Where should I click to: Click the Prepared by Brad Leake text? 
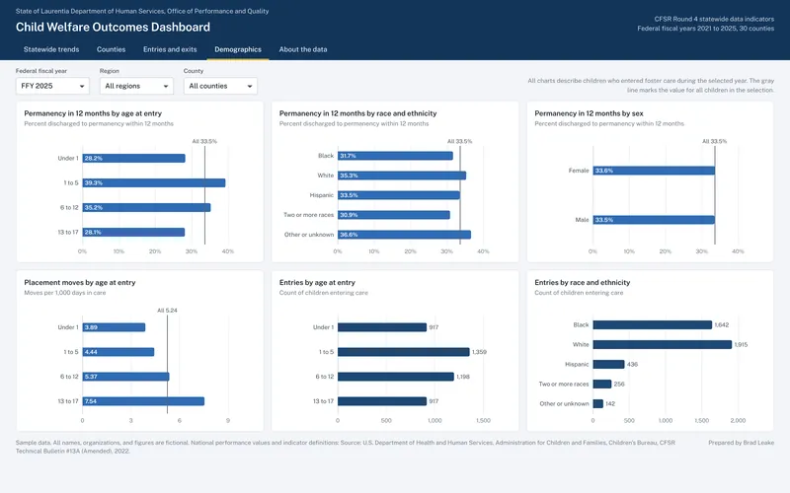[742, 443]
